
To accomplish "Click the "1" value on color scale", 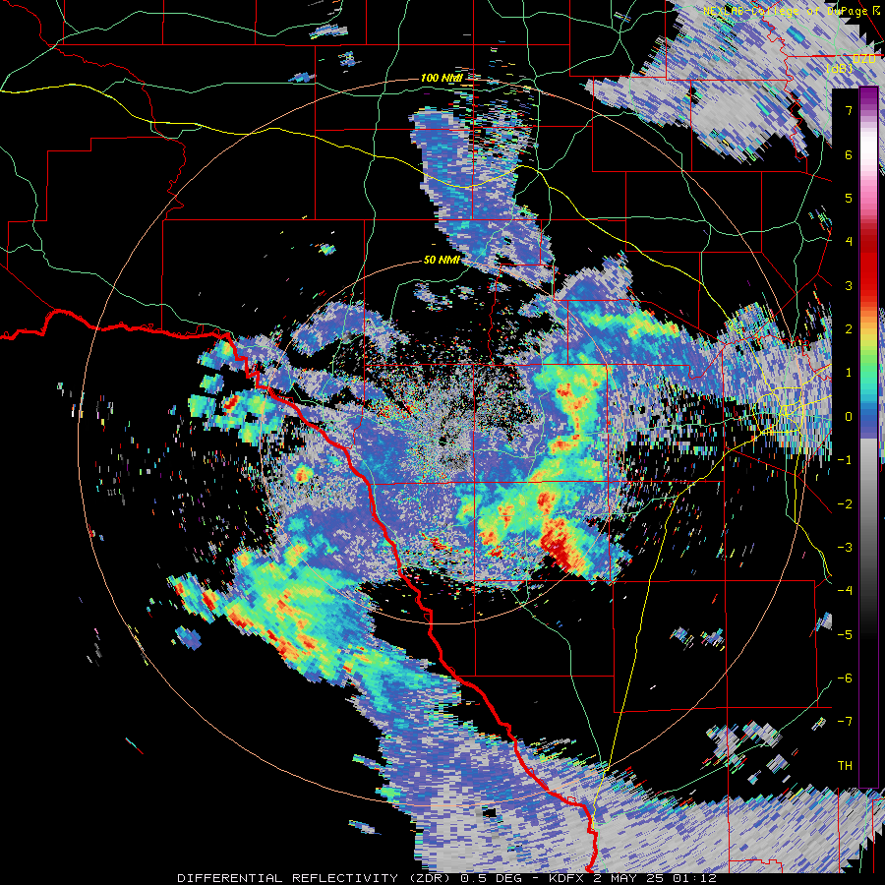I will pyautogui.click(x=849, y=373).
